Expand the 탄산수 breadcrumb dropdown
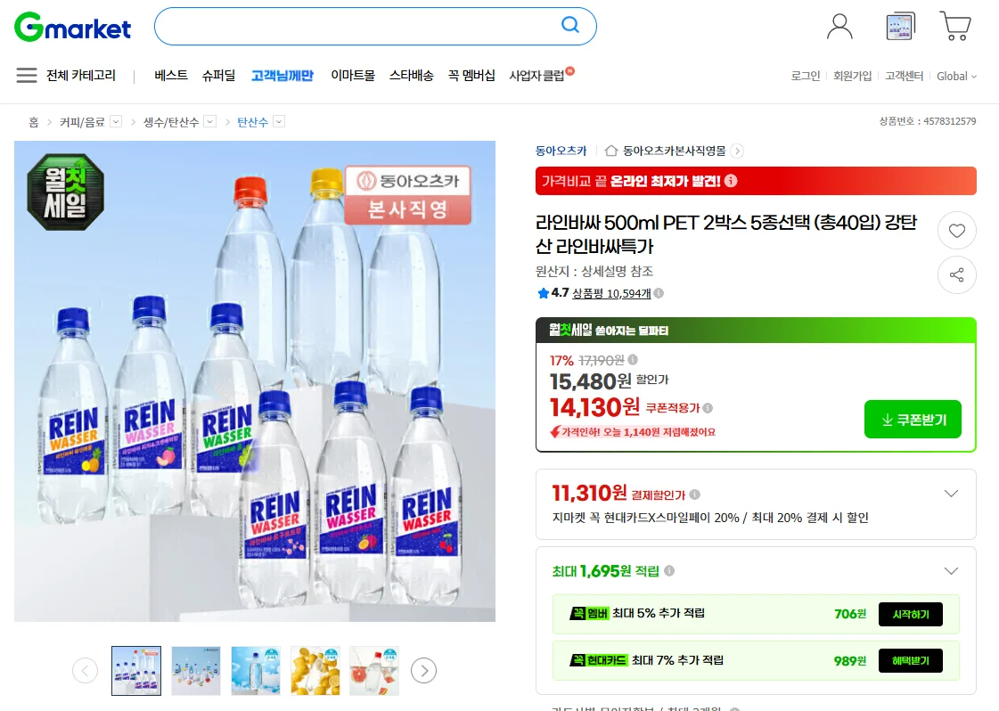 279,121
